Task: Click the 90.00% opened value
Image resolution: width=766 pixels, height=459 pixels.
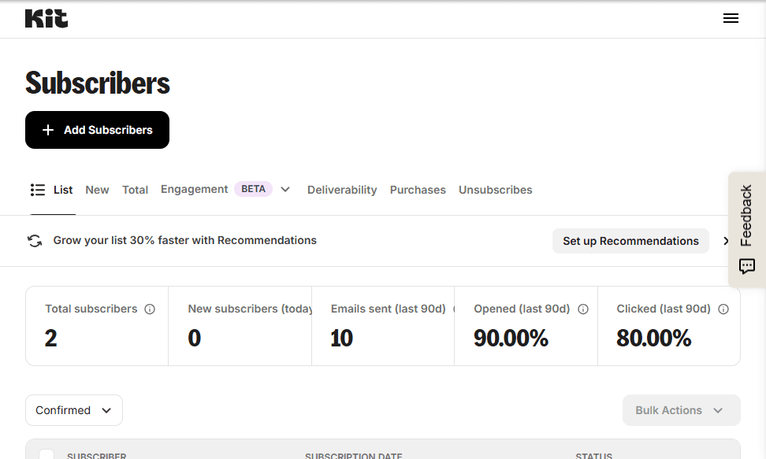Action: point(511,338)
